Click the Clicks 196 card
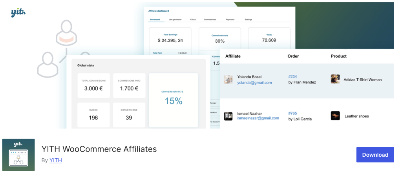The width and height of the screenshot is (402, 179). pyautogui.click(x=93, y=115)
